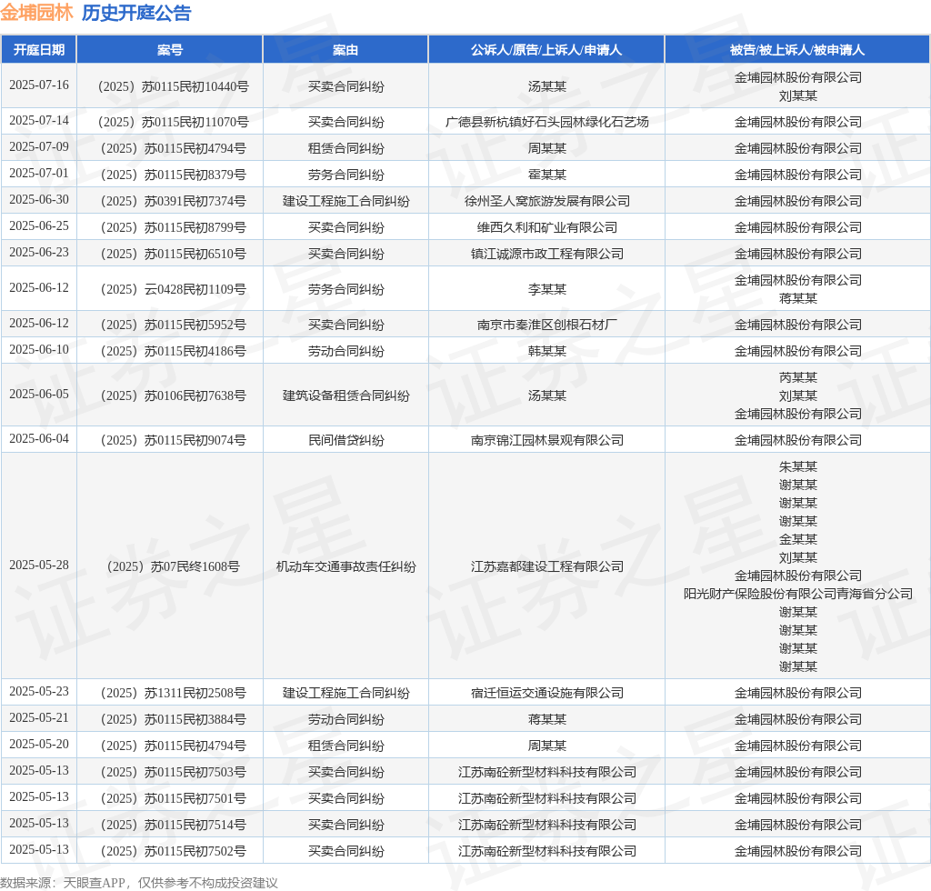Click plaintiff 南京锦江园林景观有限公司
The height and width of the screenshot is (891, 931).
(546, 440)
